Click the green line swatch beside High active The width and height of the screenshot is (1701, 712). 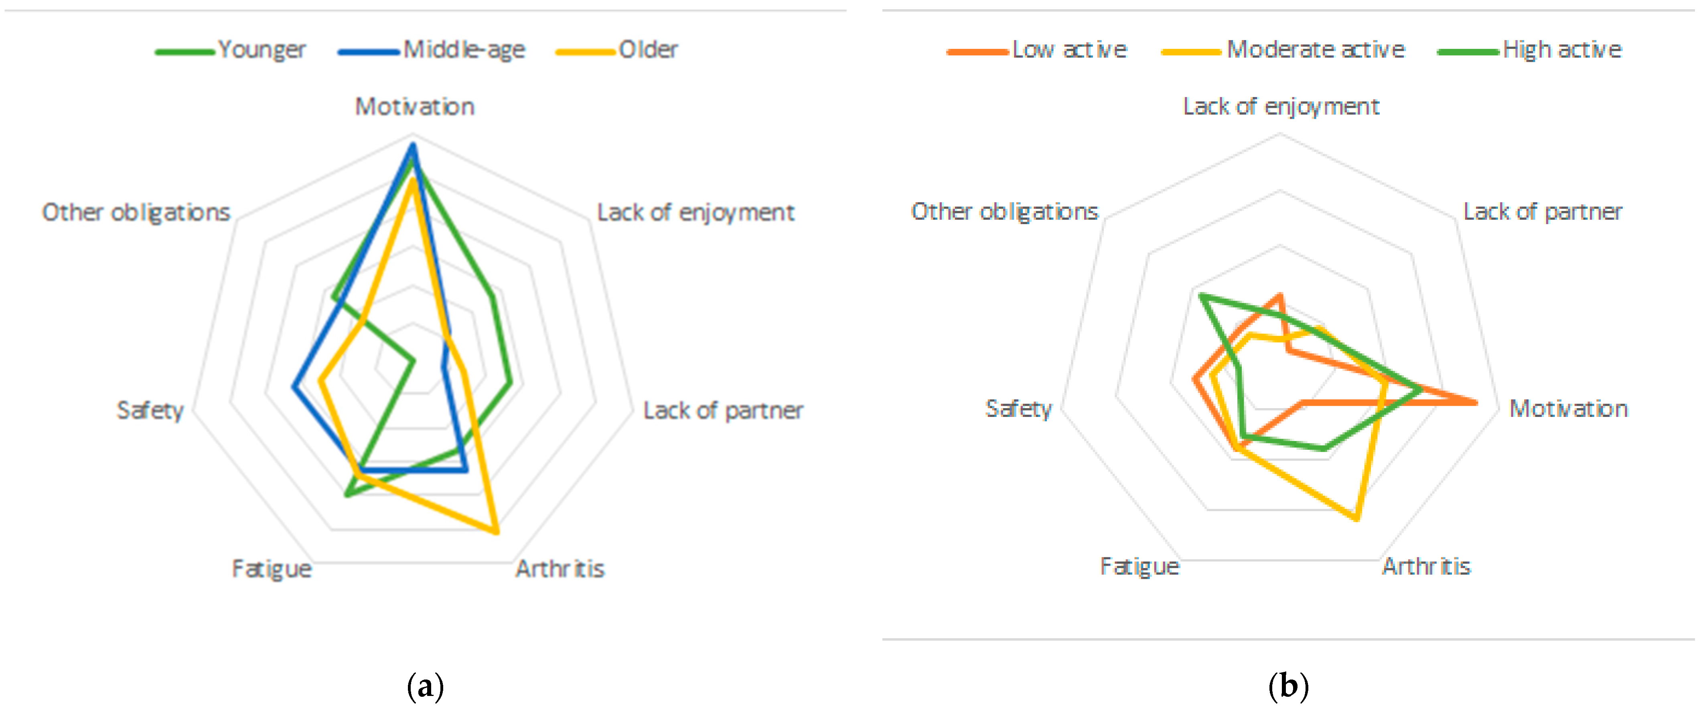click(1468, 51)
